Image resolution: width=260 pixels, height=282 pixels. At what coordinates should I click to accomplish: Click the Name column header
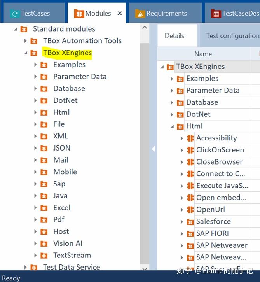pos(203,54)
